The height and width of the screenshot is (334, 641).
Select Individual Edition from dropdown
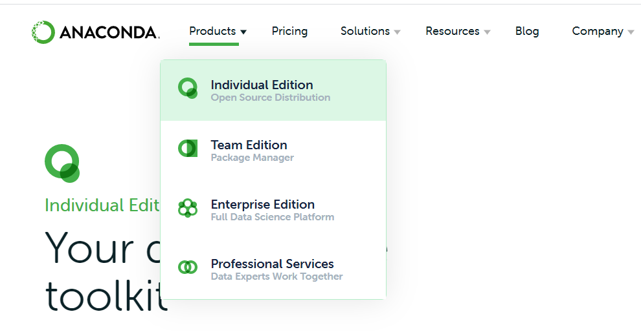coord(273,90)
